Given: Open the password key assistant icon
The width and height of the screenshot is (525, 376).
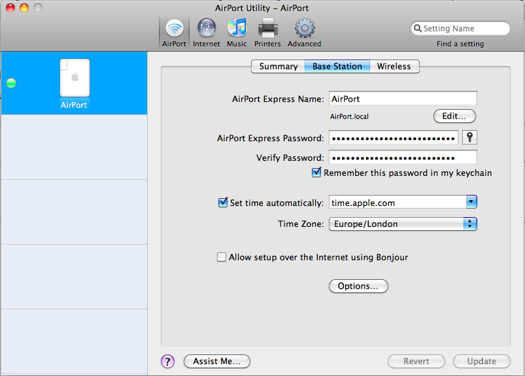Looking at the screenshot, I should tap(469, 137).
